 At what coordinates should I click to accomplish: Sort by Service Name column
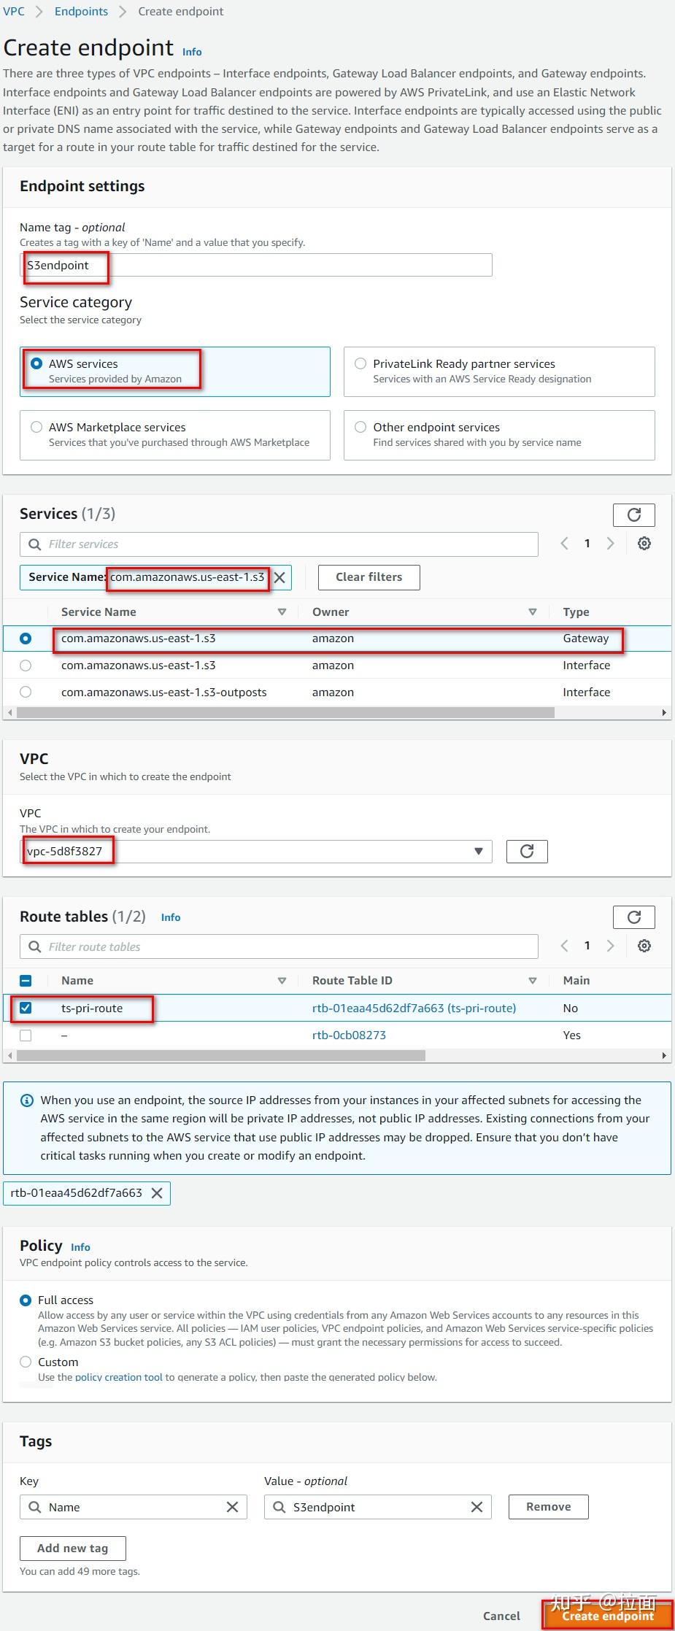click(x=282, y=612)
